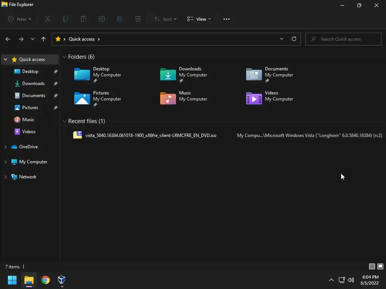386x289 pixels.
Task: Open the clock showing 6:04 PM
Action: (370, 280)
